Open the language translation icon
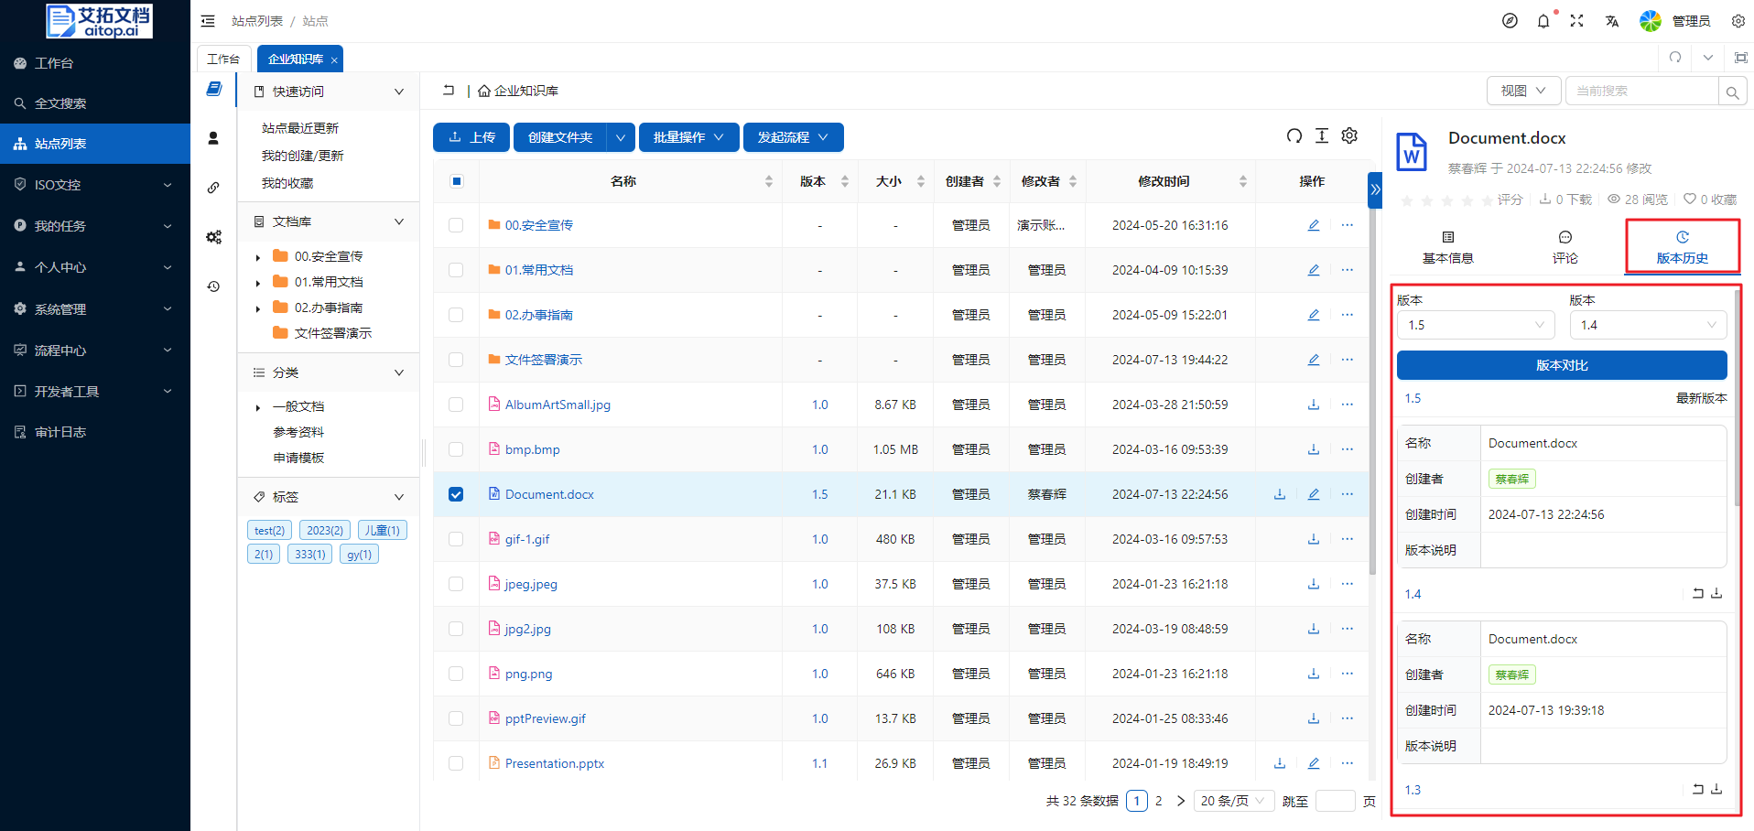The width and height of the screenshot is (1754, 831). [1612, 21]
